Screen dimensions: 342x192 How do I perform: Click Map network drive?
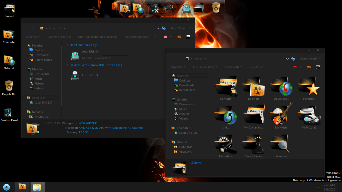coord(136,37)
